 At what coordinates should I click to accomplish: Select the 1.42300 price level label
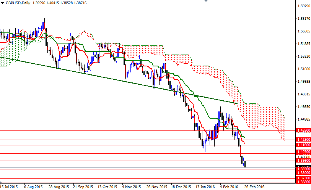coord(303,140)
